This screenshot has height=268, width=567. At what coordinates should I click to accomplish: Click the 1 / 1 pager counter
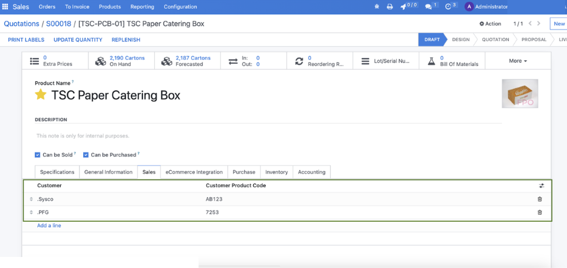[x=518, y=23]
